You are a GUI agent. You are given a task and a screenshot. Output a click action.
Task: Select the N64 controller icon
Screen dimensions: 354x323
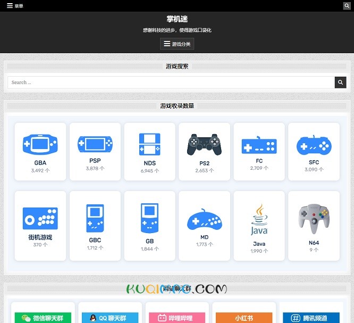[314, 219]
